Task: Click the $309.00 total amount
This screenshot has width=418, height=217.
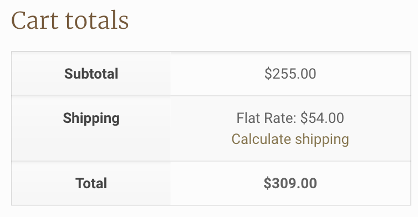Action: tap(290, 183)
